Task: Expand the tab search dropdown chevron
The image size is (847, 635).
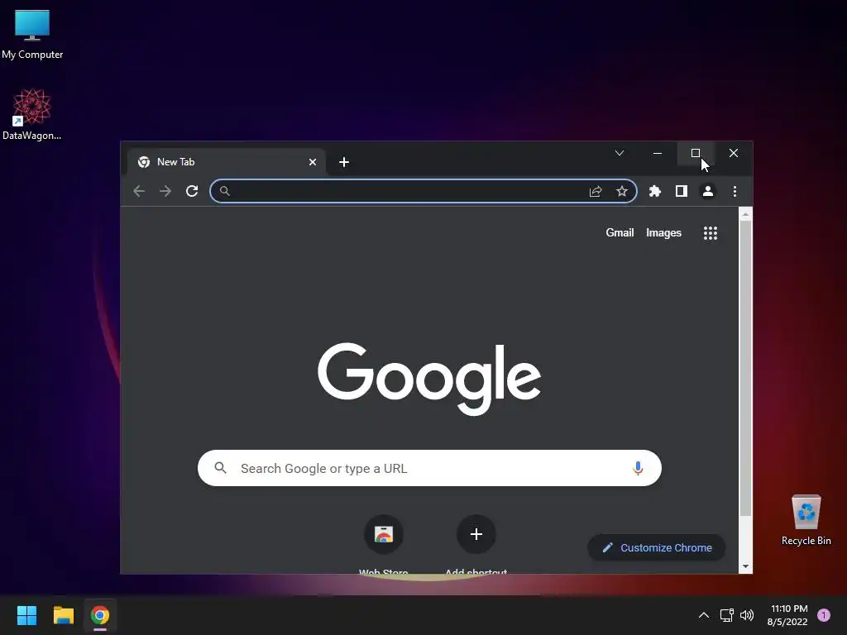Action: (x=620, y=153)
